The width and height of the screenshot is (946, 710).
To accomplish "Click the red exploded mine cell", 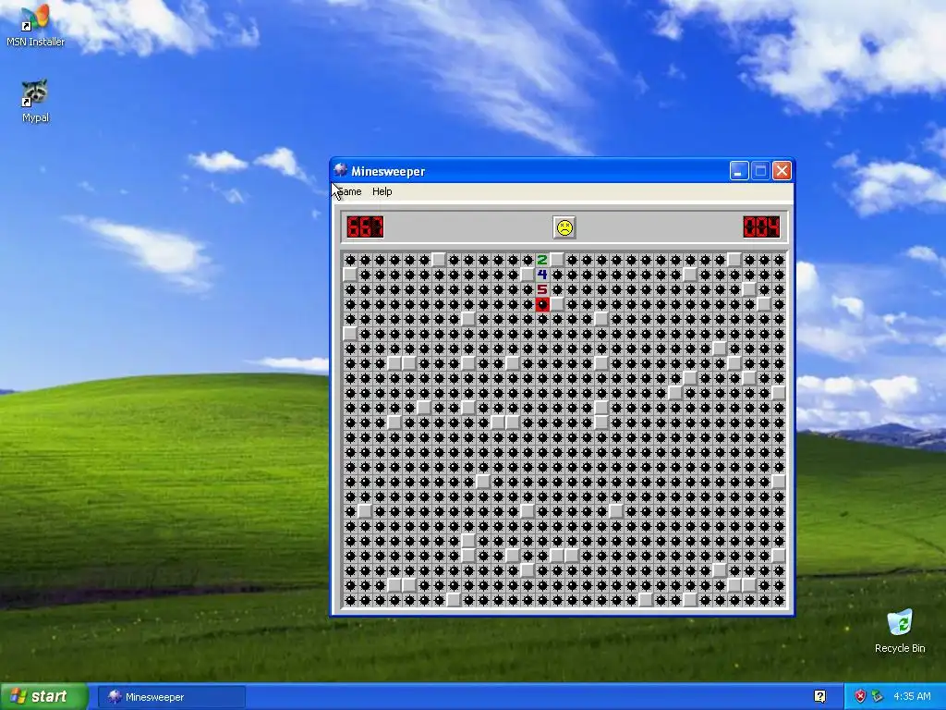I will (x=542, y=304).
